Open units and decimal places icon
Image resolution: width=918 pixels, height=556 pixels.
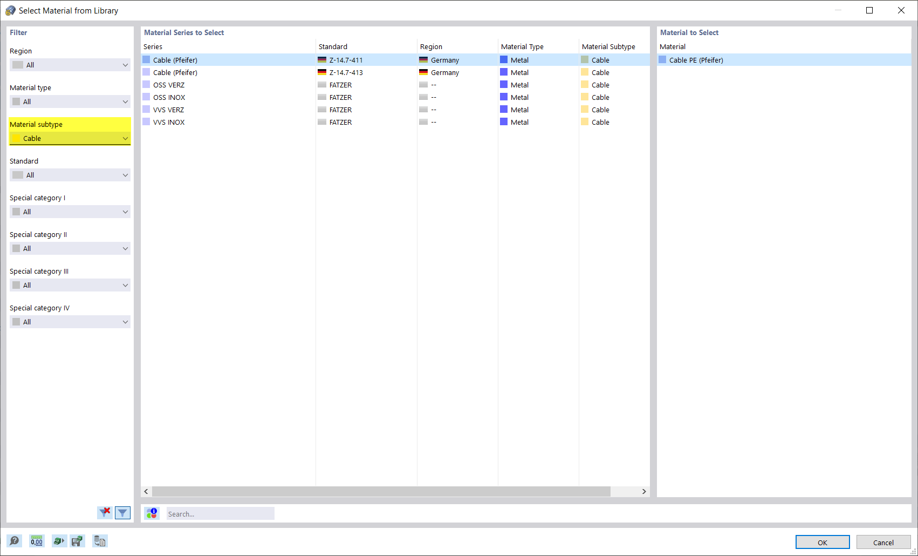37,541
